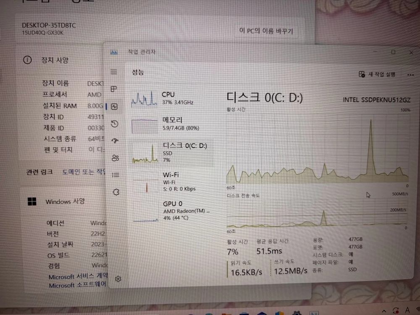The width and height of the screenshot is (420, 315).
Task: Open the Details list icon in sidebar
Action: 116,175
